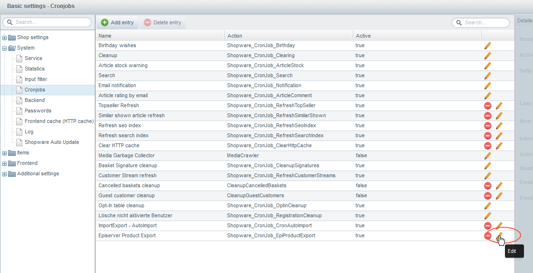Viewport: 533px width, 273px height.
Task: Click delete icon for Clear HTTP cache
Action: point(488,146)
